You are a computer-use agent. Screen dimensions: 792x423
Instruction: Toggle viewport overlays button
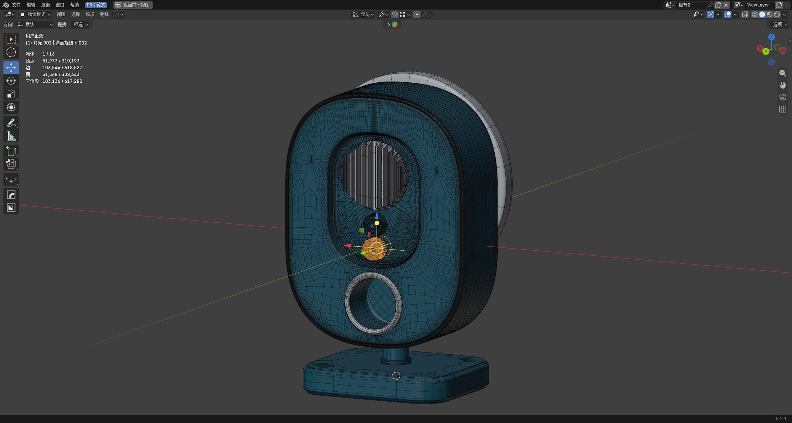728,14
